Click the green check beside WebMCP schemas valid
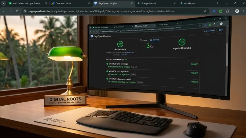 [x=107, y=79]
